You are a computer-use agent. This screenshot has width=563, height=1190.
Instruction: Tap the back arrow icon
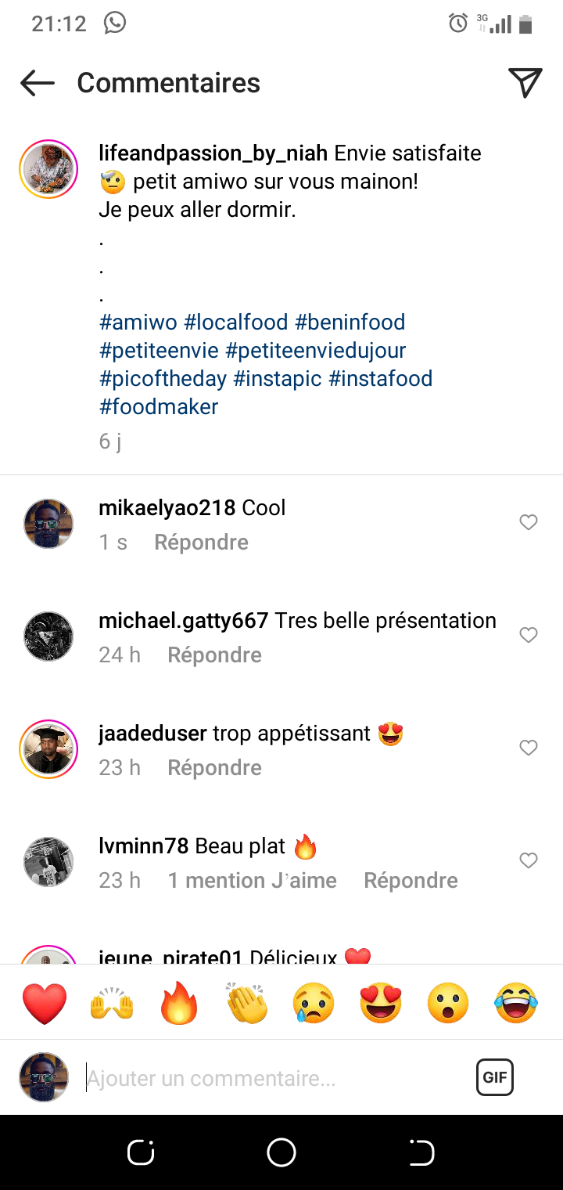pos(38,83)
